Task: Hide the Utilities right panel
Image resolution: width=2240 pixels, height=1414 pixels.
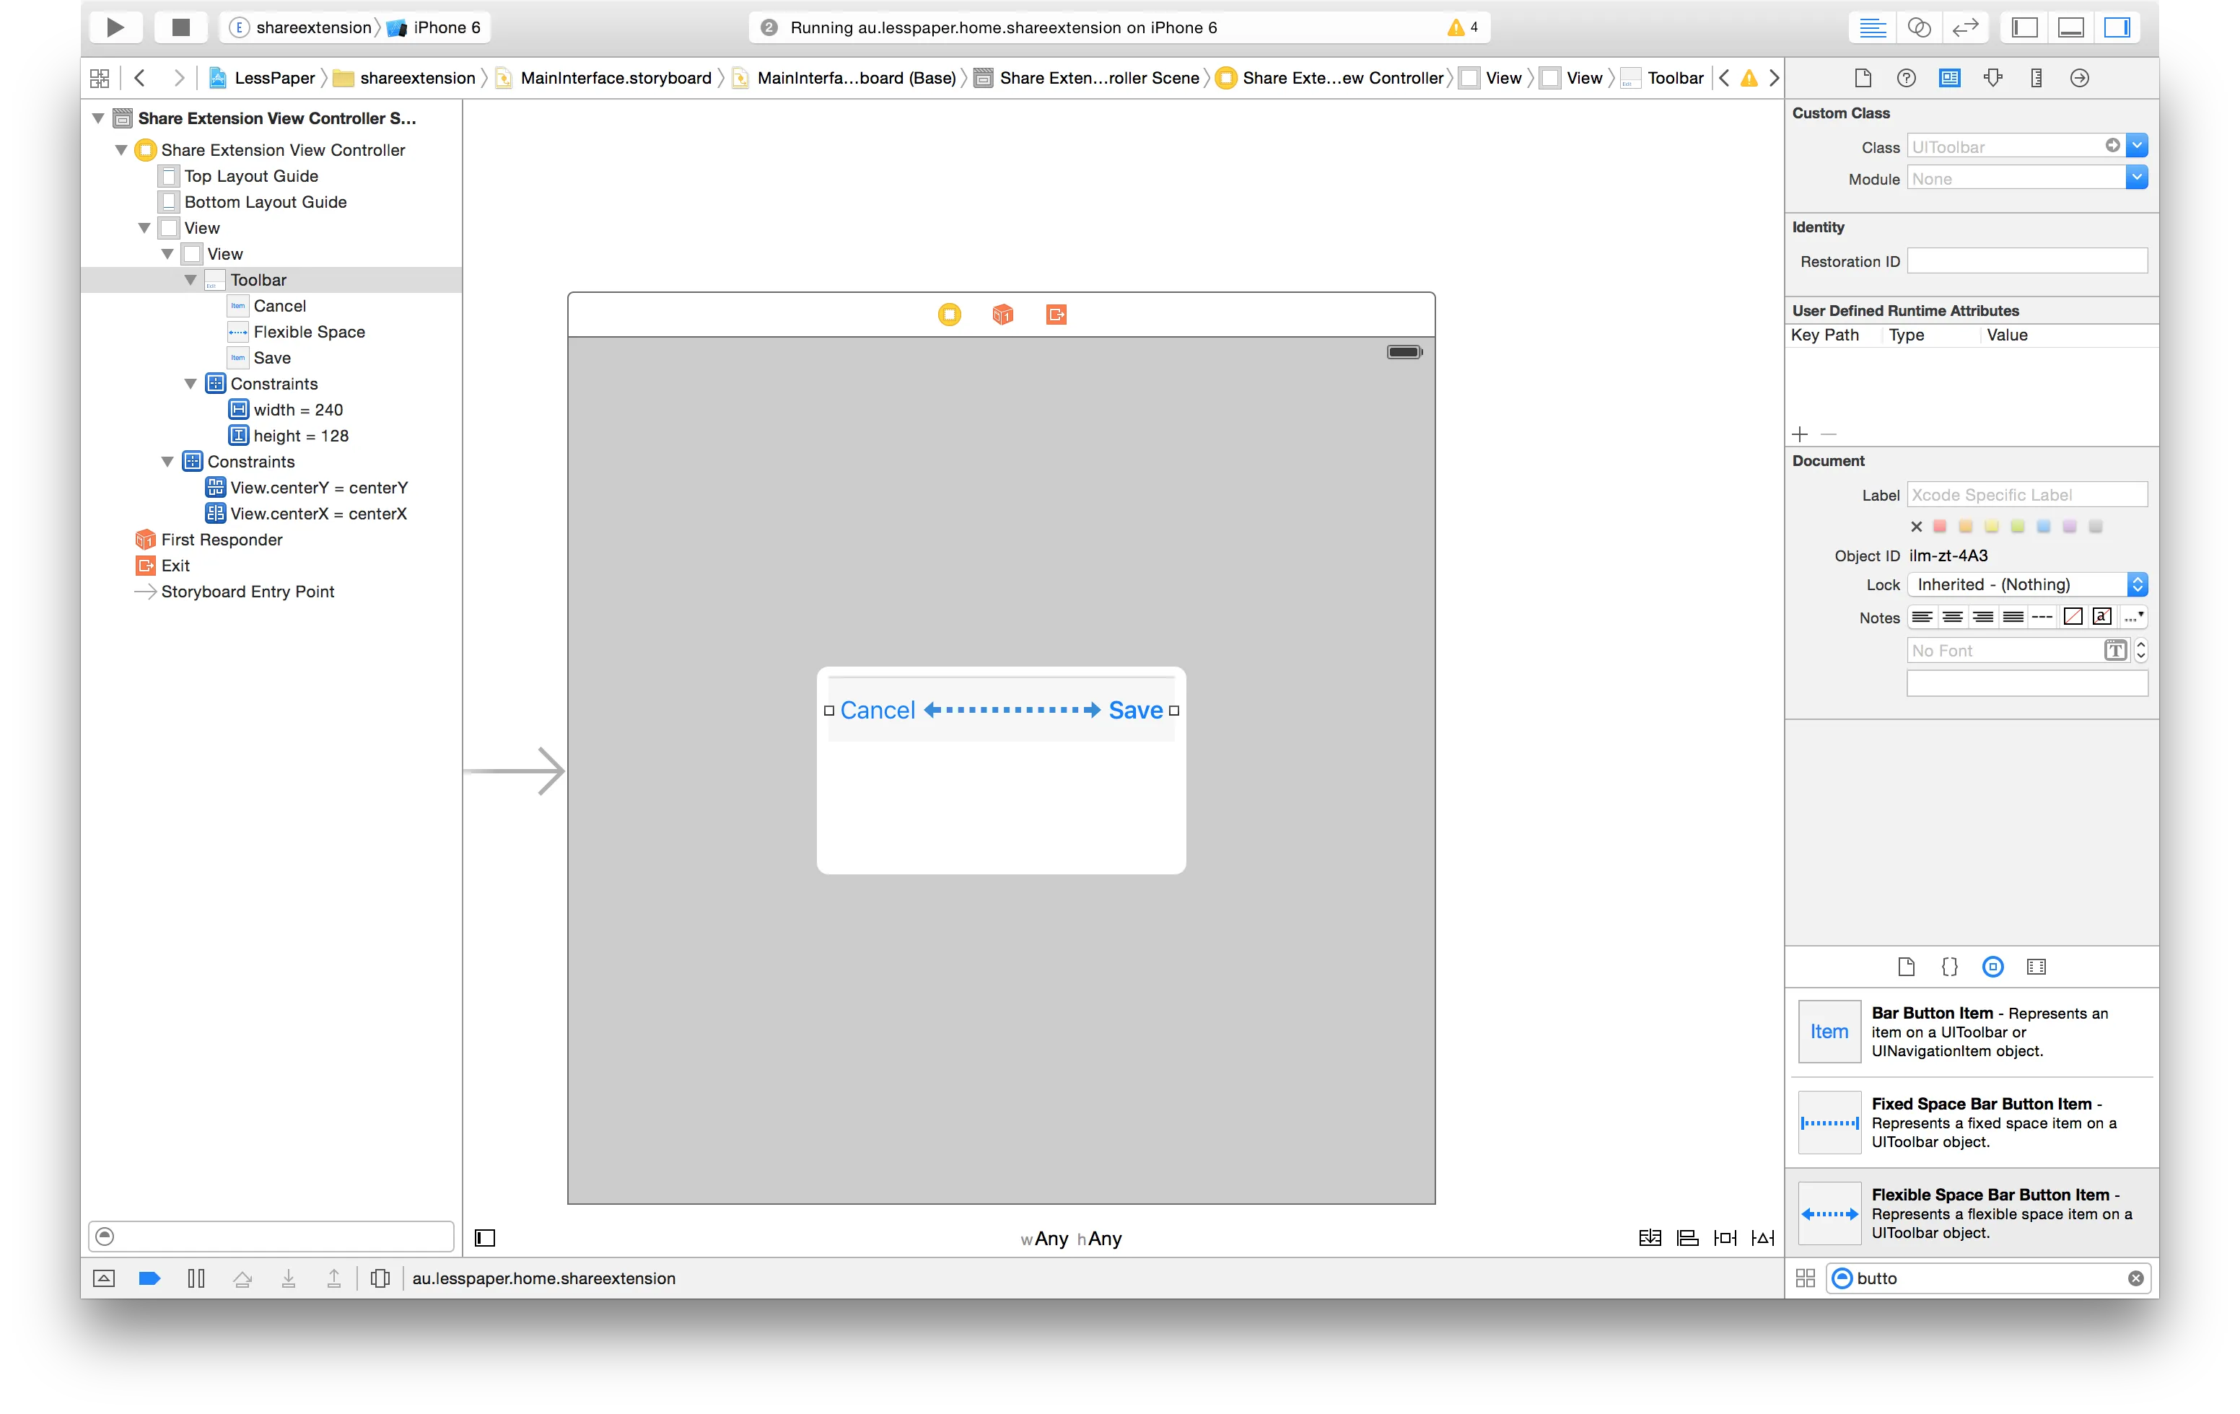Action: click(2117, 27)
